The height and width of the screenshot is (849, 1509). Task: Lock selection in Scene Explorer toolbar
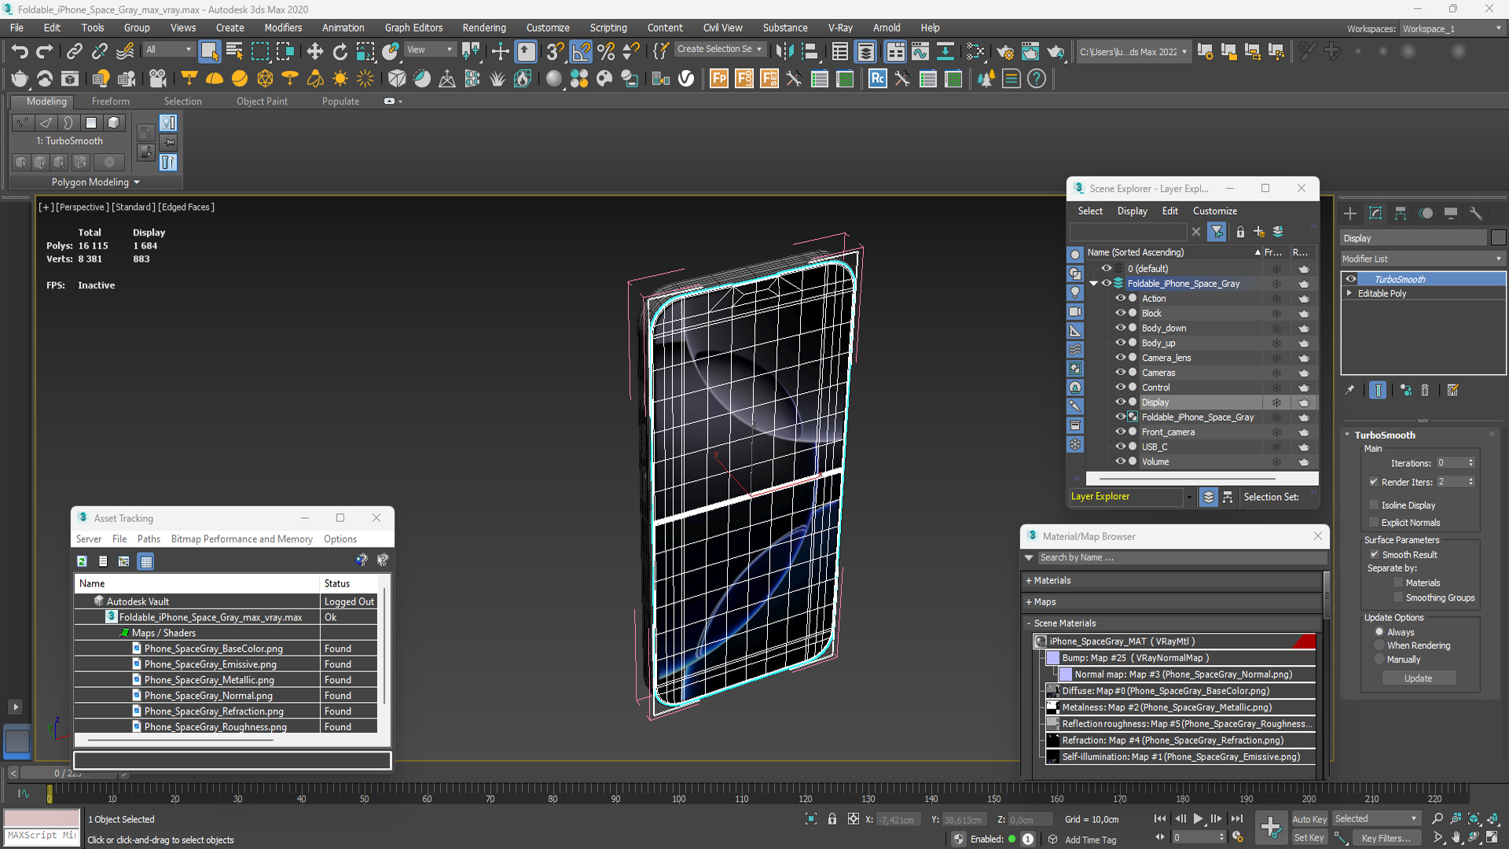(1240, 232)
